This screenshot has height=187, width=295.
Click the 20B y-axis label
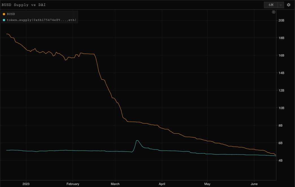(x=281, y=20)
